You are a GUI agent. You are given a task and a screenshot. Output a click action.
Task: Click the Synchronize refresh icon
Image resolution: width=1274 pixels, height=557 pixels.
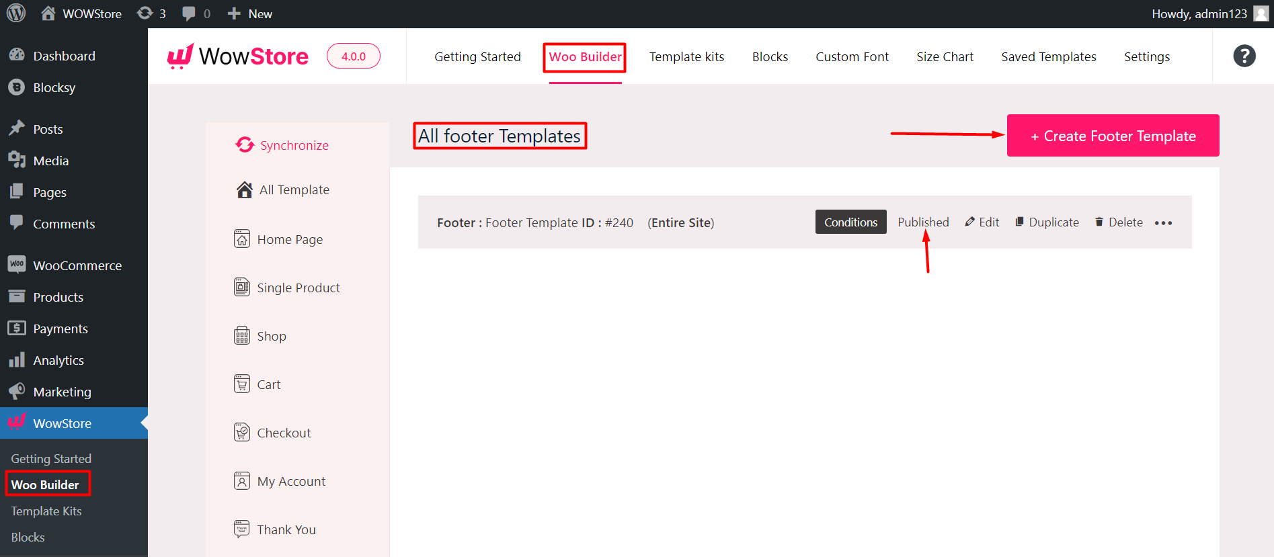click(x=245, y=145)
